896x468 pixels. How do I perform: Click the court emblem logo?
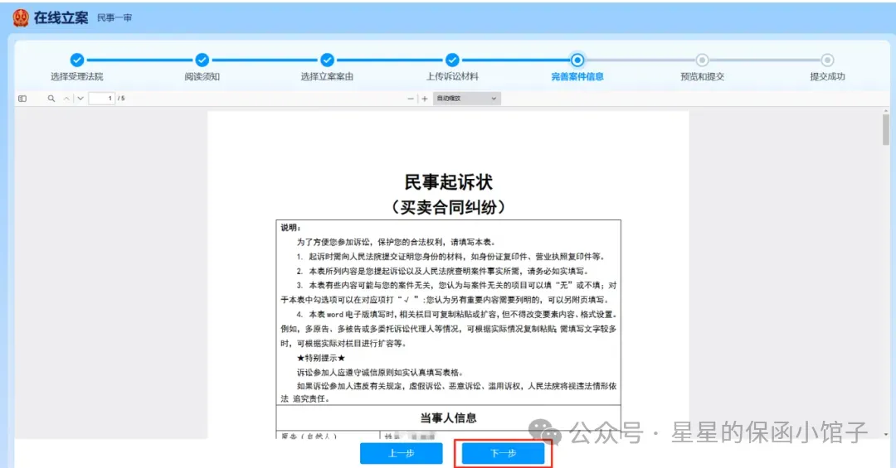(x=21, y=17)
